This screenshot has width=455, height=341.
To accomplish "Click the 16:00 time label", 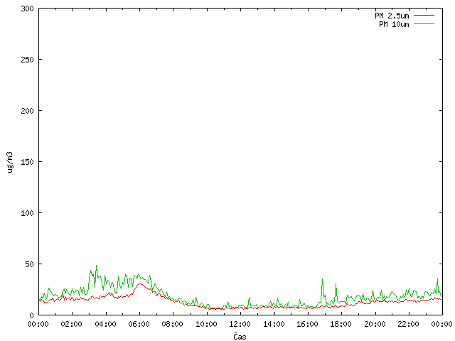I will coord(307,324).
